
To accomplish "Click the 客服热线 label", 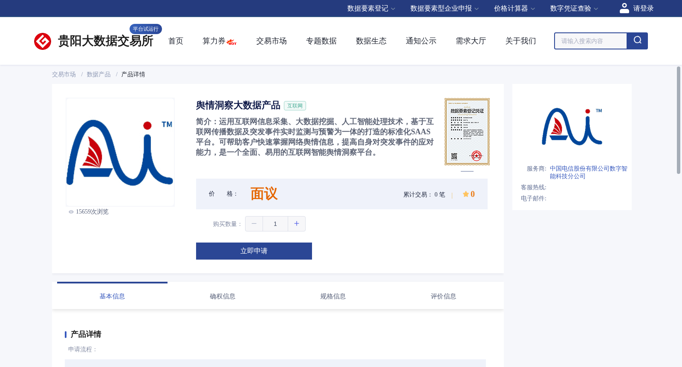I will click(534, 188).
